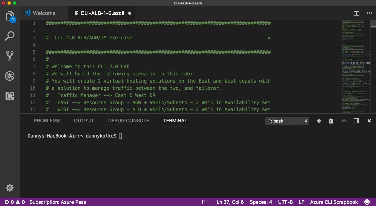Screen dimensions: 376x206
Task: Maximize the panel with up chevron
Action: 344,121
